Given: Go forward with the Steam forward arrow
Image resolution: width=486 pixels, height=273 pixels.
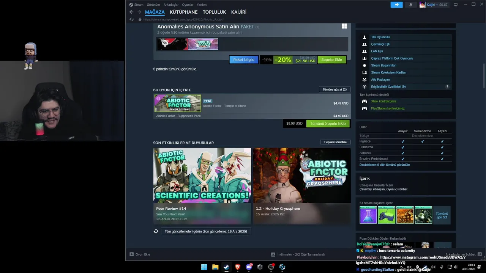Looking at the screenshot, I should point(139,12).
